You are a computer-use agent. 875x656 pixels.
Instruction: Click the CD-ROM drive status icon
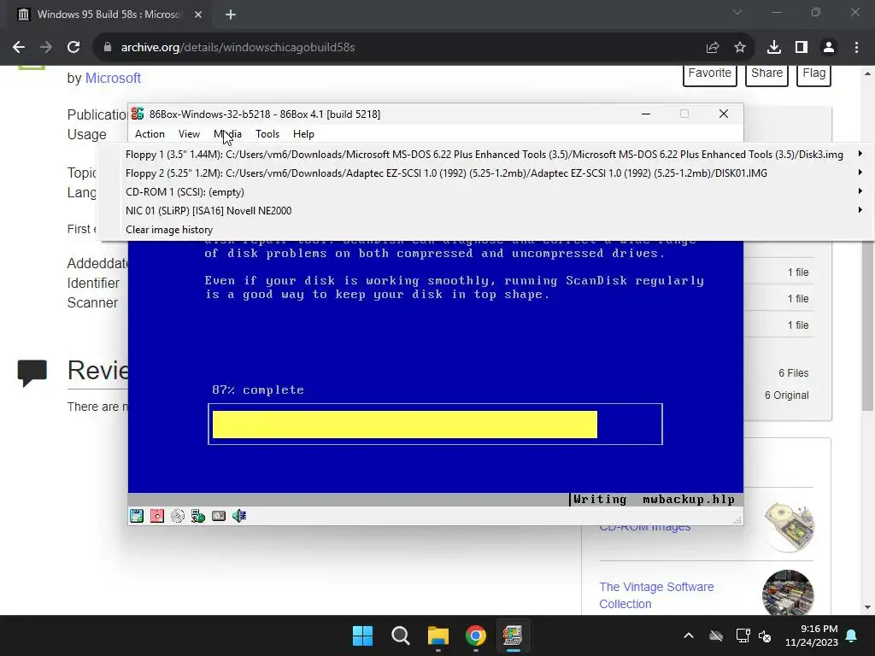(x=178, y=516)
